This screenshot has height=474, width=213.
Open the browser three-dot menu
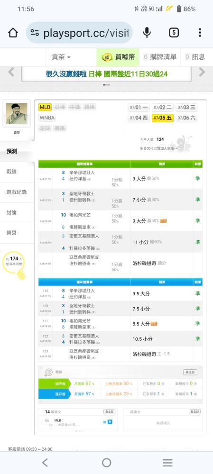(x=200, y=33)
